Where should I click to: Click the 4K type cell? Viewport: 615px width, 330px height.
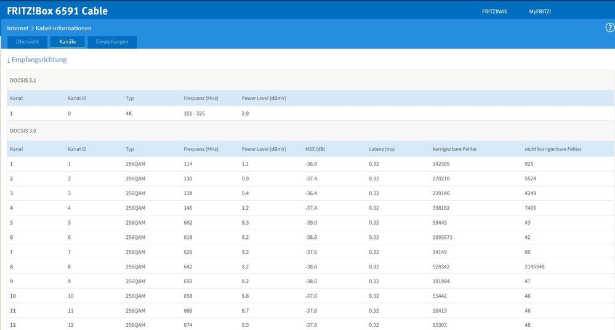(129, 114)
